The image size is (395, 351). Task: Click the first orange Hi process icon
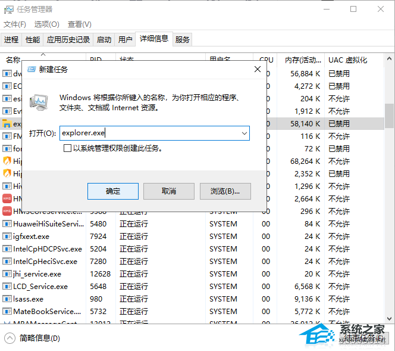pos(7,161)
